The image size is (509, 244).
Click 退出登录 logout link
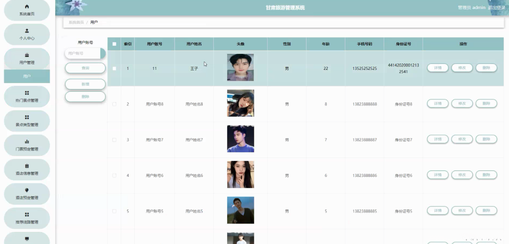(496, 7)
